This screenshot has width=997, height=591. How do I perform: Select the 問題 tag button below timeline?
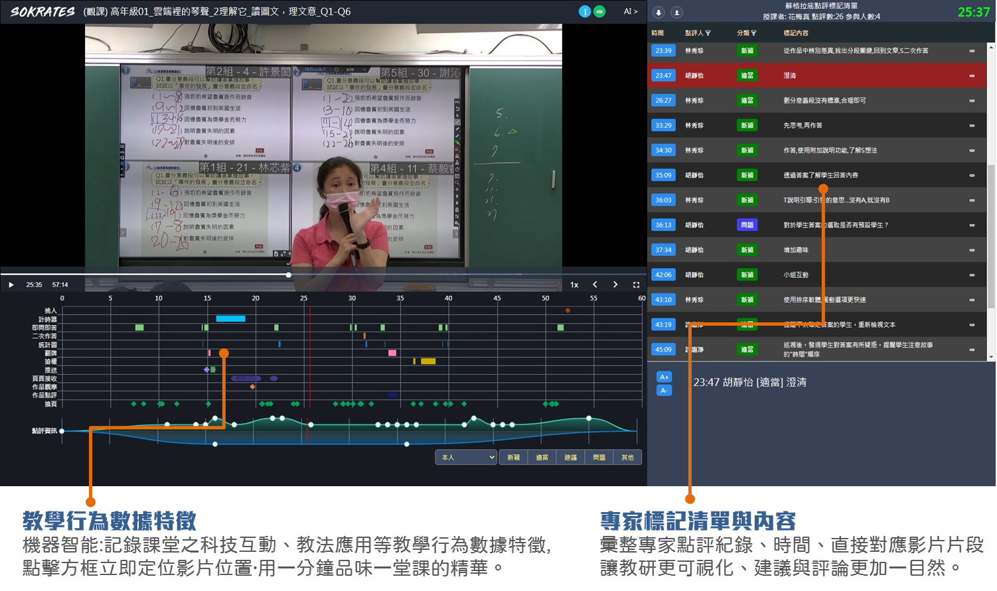pos(599,457)
